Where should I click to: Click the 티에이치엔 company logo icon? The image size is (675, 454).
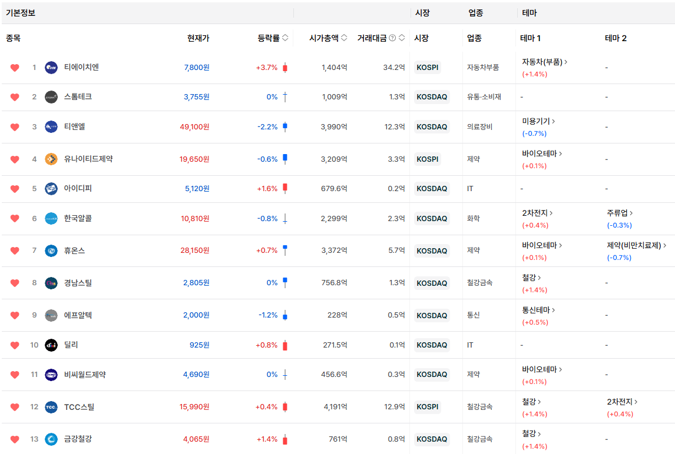51,68
